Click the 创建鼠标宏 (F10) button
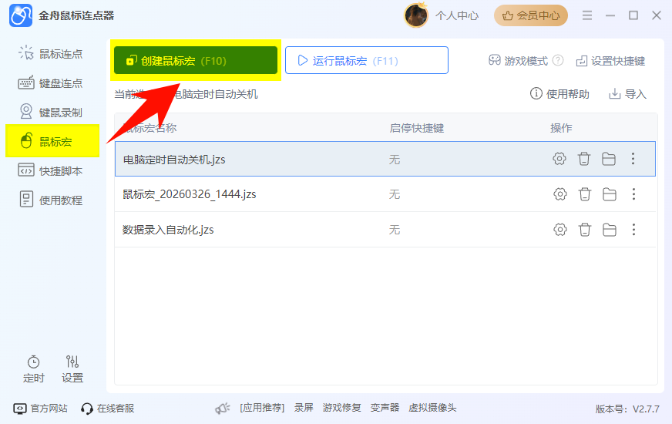This screenshot has width=672, height=424. click(196, 60)
